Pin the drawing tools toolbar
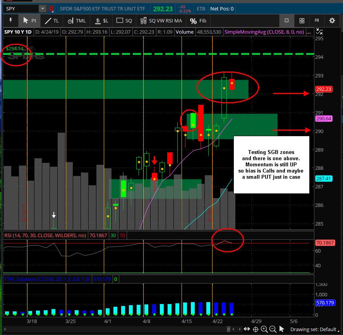Viewport: 343px width, 335px height. pos(10,21)
